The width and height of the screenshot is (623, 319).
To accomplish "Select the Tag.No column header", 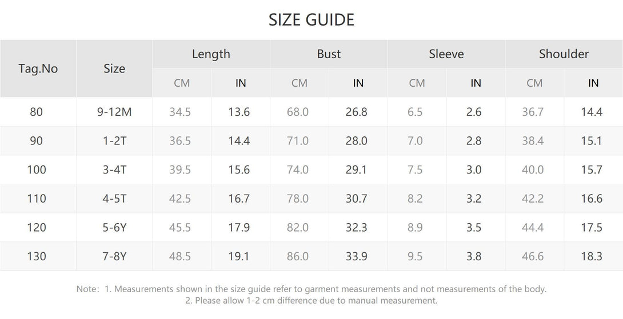I will coord(38,68).
